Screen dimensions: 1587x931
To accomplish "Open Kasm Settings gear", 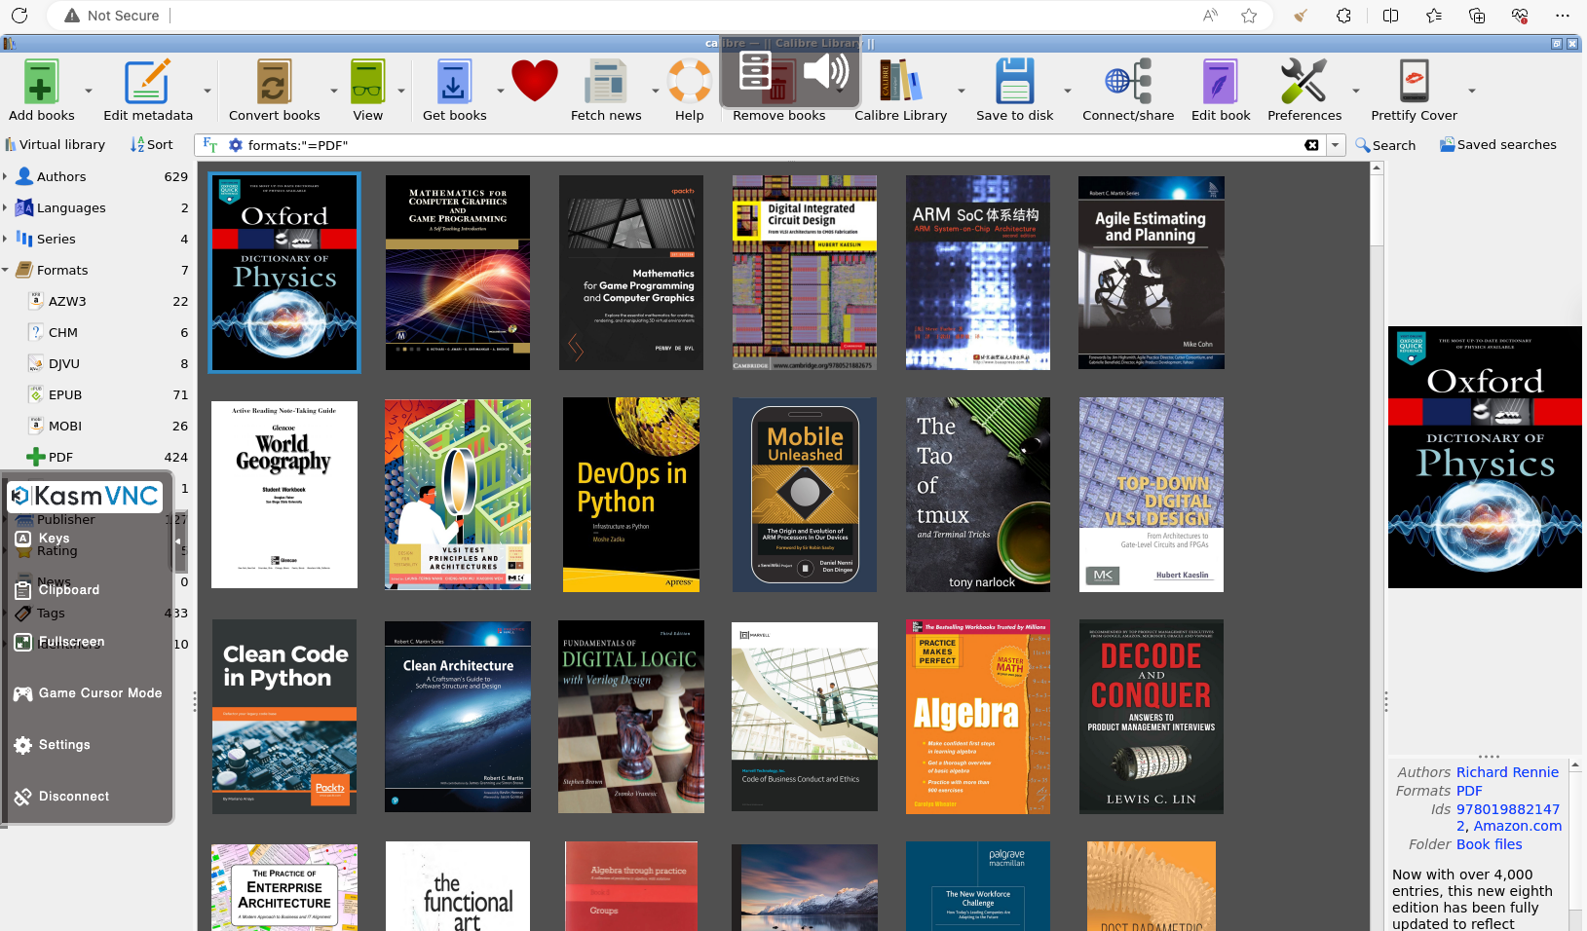I will pyautogui.click(x=53, y=745).
